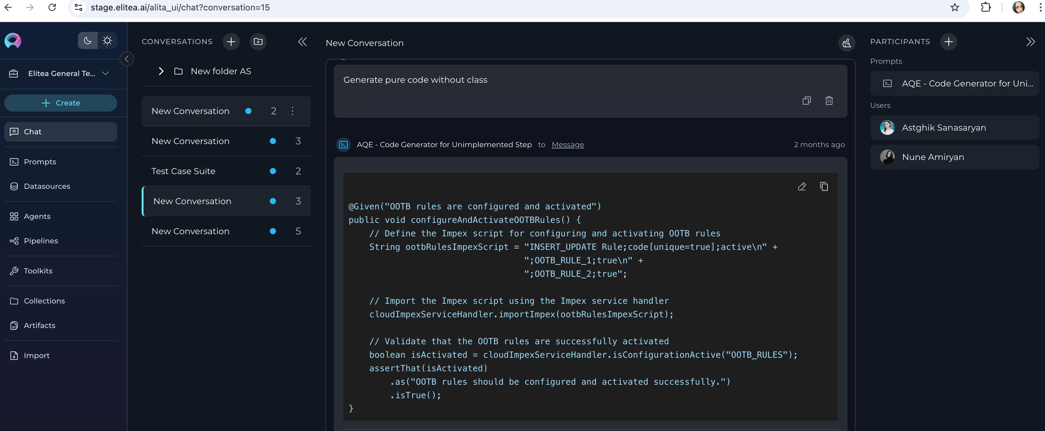Image resolution: width=1045 pixels, height=431 pixels.
Task: Add a new conversation with plus icon
Action: (x=231, y=41)
